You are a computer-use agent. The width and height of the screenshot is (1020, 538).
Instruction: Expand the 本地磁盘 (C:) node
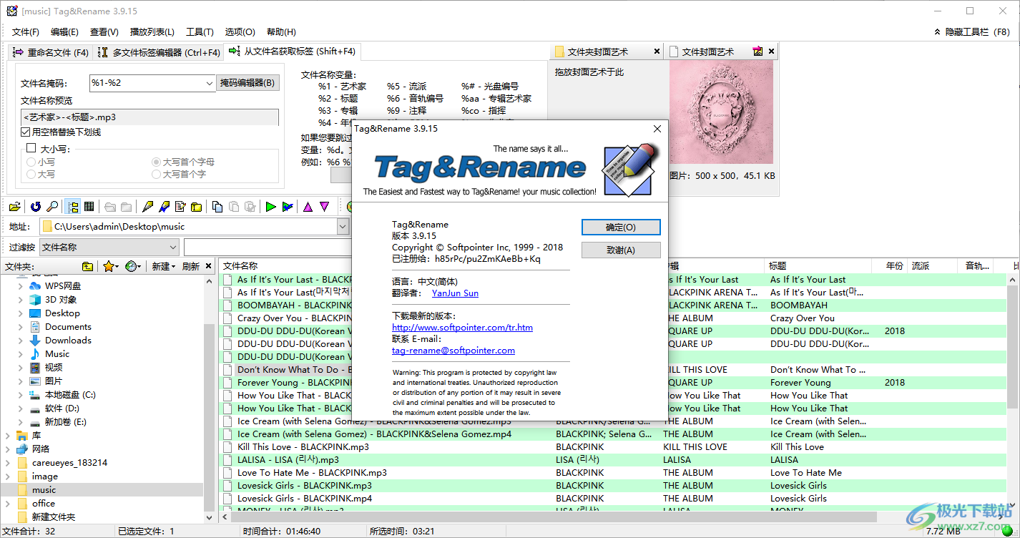point(21,395)
